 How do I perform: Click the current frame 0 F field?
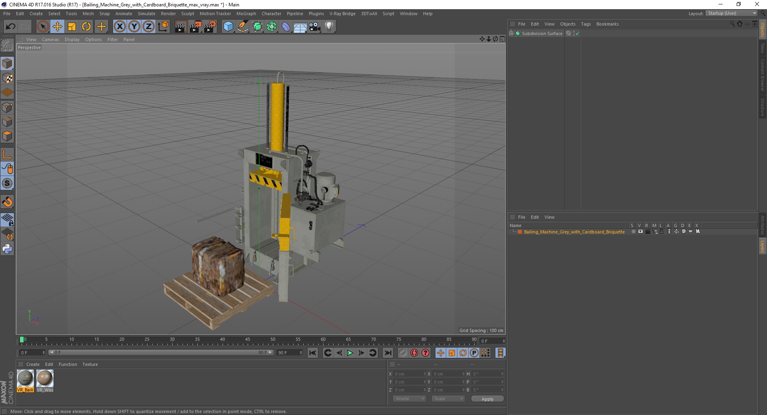(x=32, y=353)
